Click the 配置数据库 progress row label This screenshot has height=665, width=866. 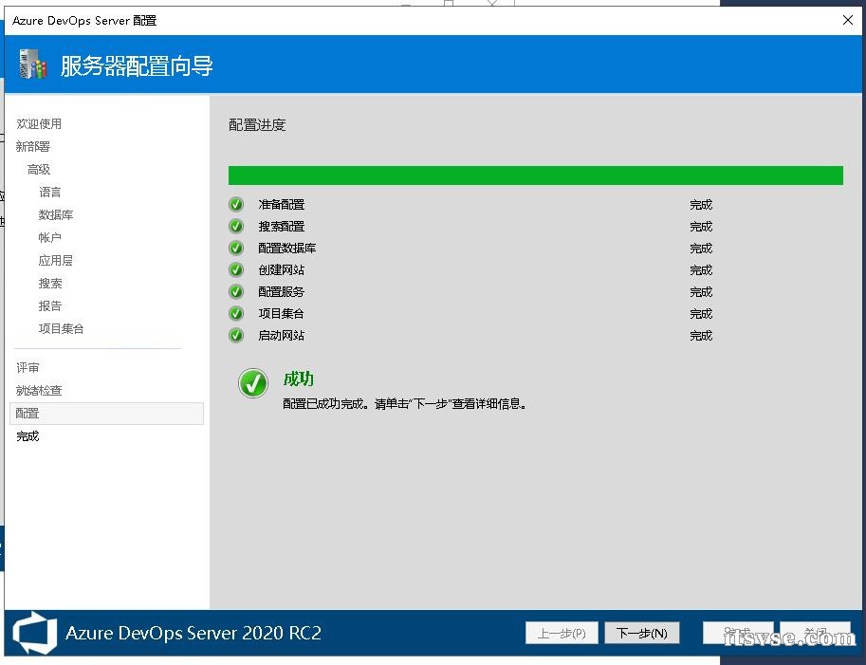pyautogui.click(x=287, y=248)
